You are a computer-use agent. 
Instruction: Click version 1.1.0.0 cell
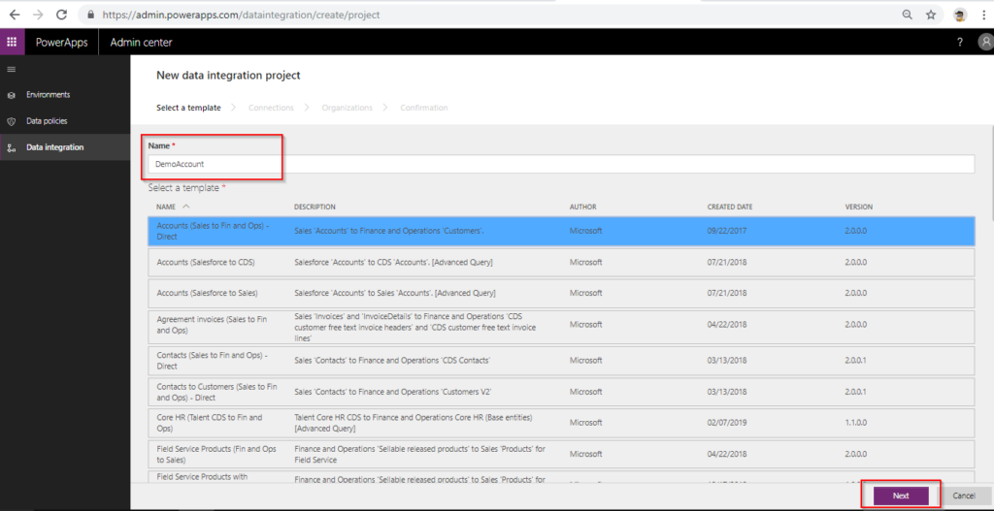click(x=855, y=423)
